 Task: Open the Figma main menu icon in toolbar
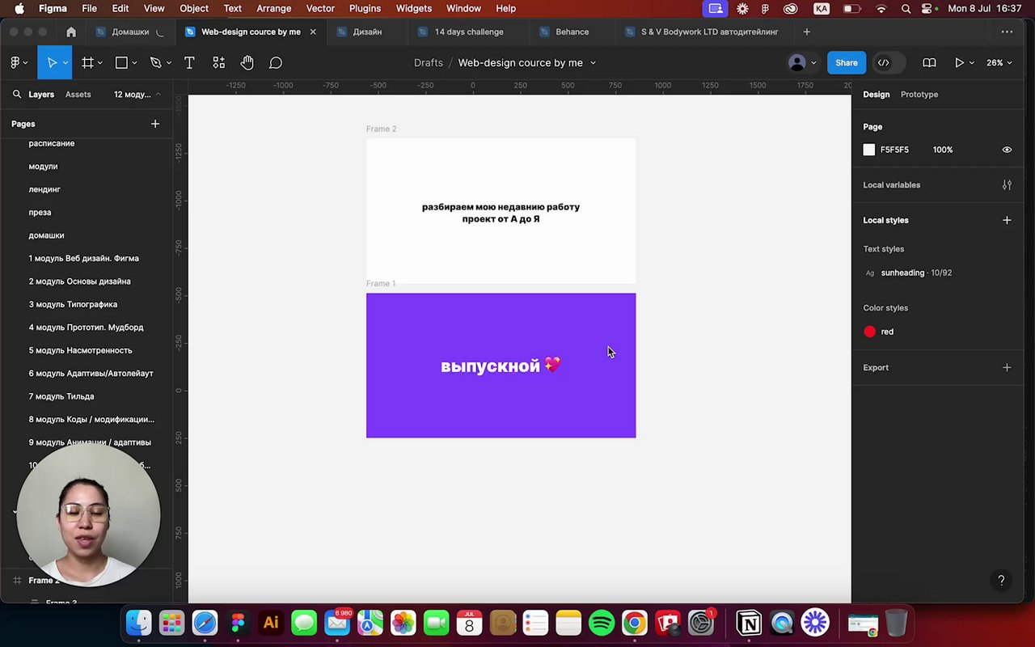(15, 62)
